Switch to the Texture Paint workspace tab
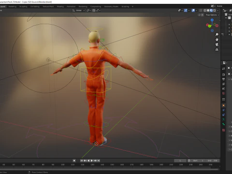Image resolution: width=232 pixels, height=174 pixels. (48, 7)
